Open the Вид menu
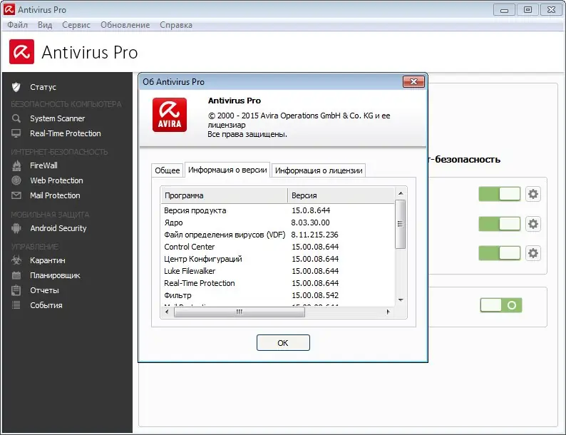This screenshot has height=435, width=566. tap(45, 25)
